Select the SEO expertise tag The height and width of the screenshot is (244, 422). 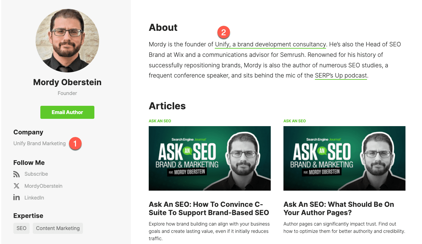(21, 228)
